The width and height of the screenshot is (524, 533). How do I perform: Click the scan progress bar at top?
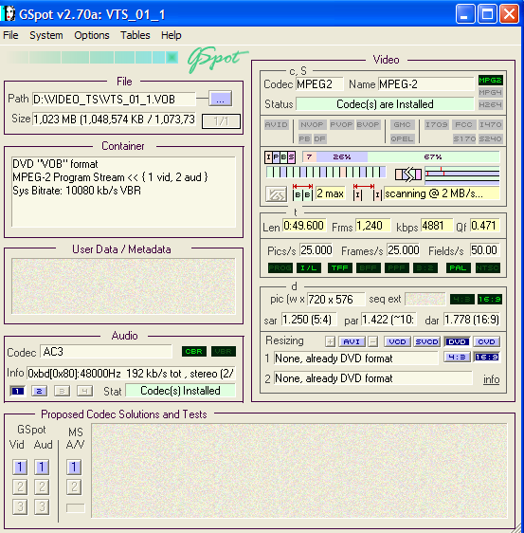pos(92,58)
